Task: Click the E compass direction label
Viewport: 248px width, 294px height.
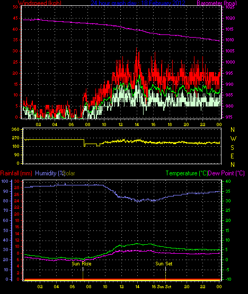Action: tap(232, 156)
